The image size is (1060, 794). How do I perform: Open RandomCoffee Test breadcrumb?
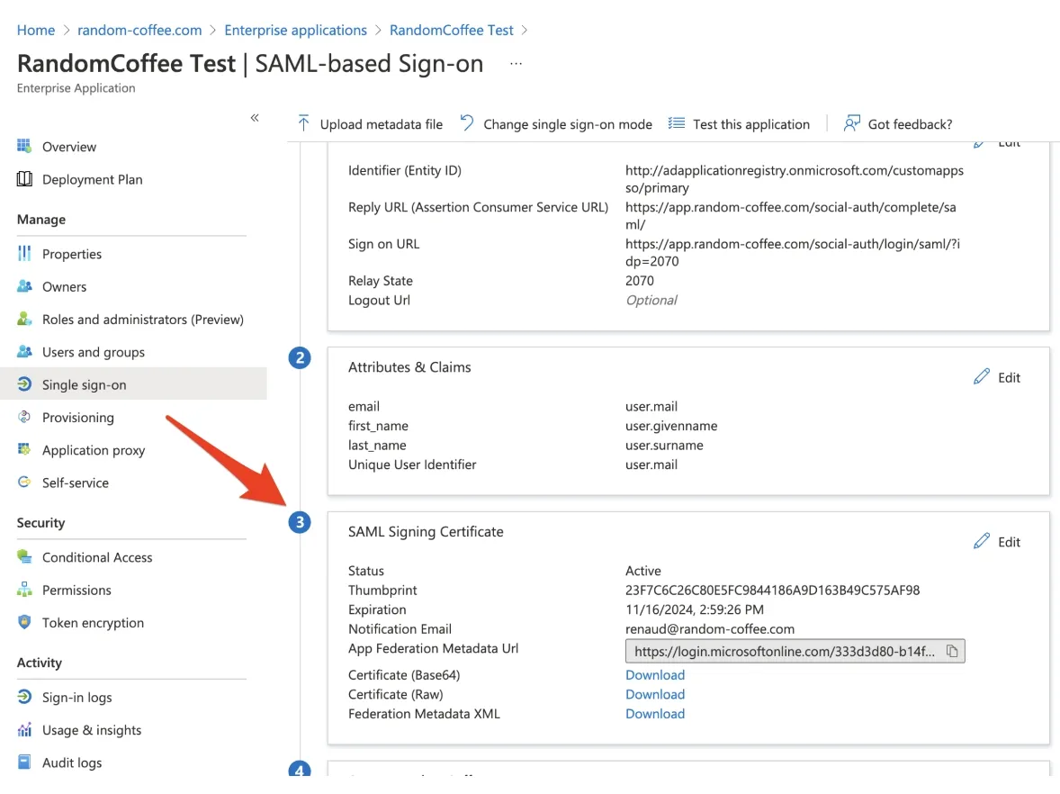coord(452,31)
